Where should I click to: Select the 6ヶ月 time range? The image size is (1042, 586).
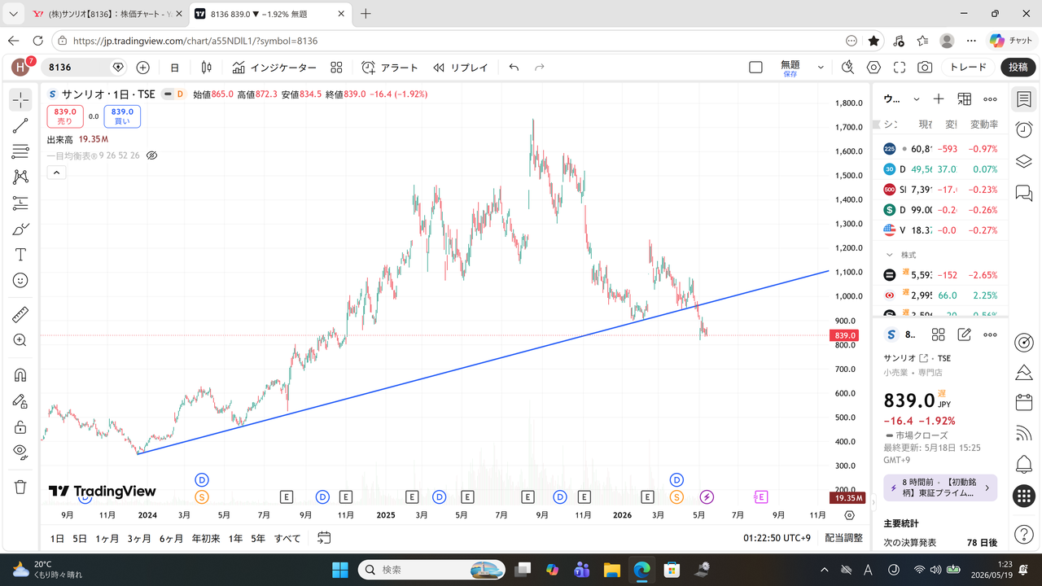pos(172,538)
